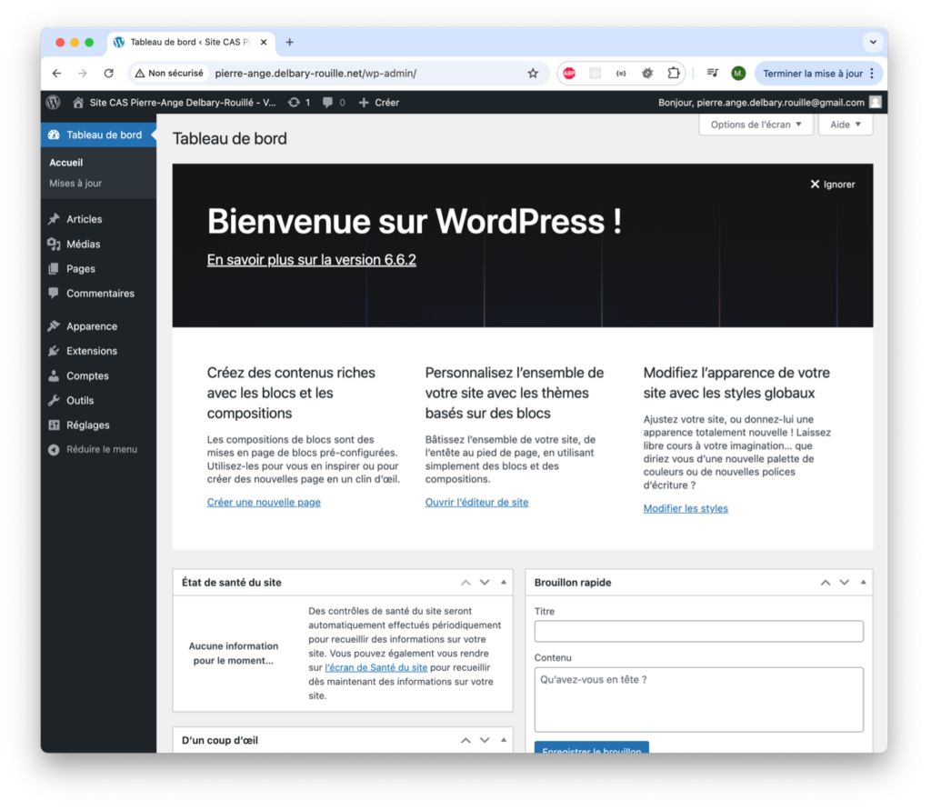Click the Réduire le menu label
Image resolution: width=931 pixels, height=810 pixels.
[102, 449]
